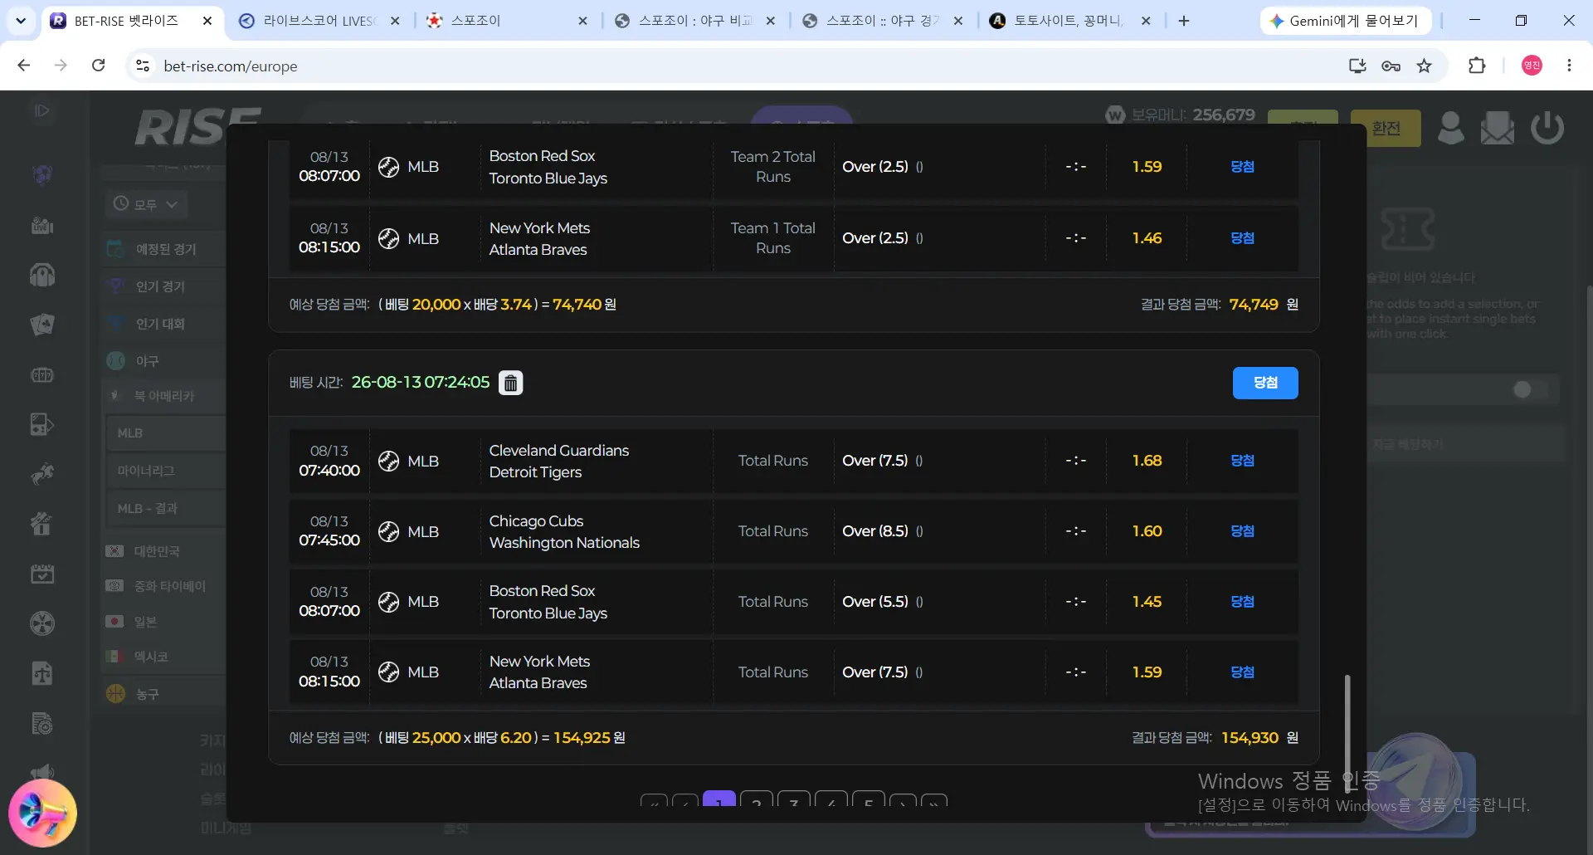1593x855 pixels.
Task: Click the power logout icon
Action: tap(1547, 128)
